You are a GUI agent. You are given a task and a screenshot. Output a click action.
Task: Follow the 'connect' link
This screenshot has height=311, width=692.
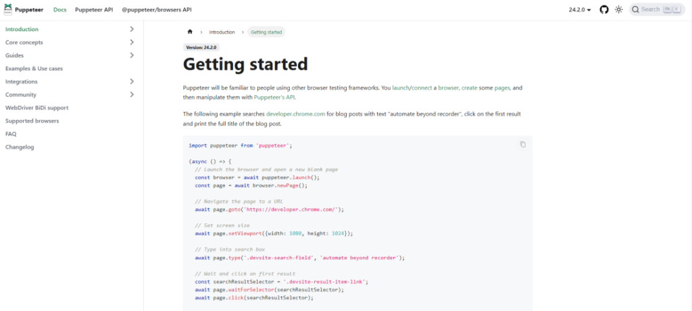(x=422, y=88)
